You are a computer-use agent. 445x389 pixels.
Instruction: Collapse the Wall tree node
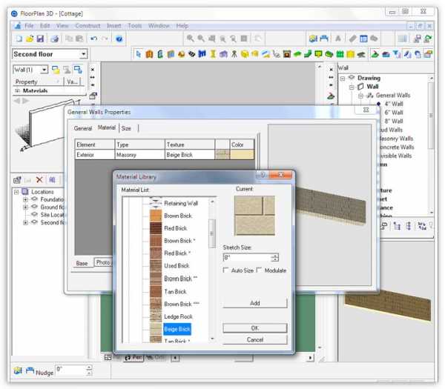pyautogui.click(x=352, y=87)
